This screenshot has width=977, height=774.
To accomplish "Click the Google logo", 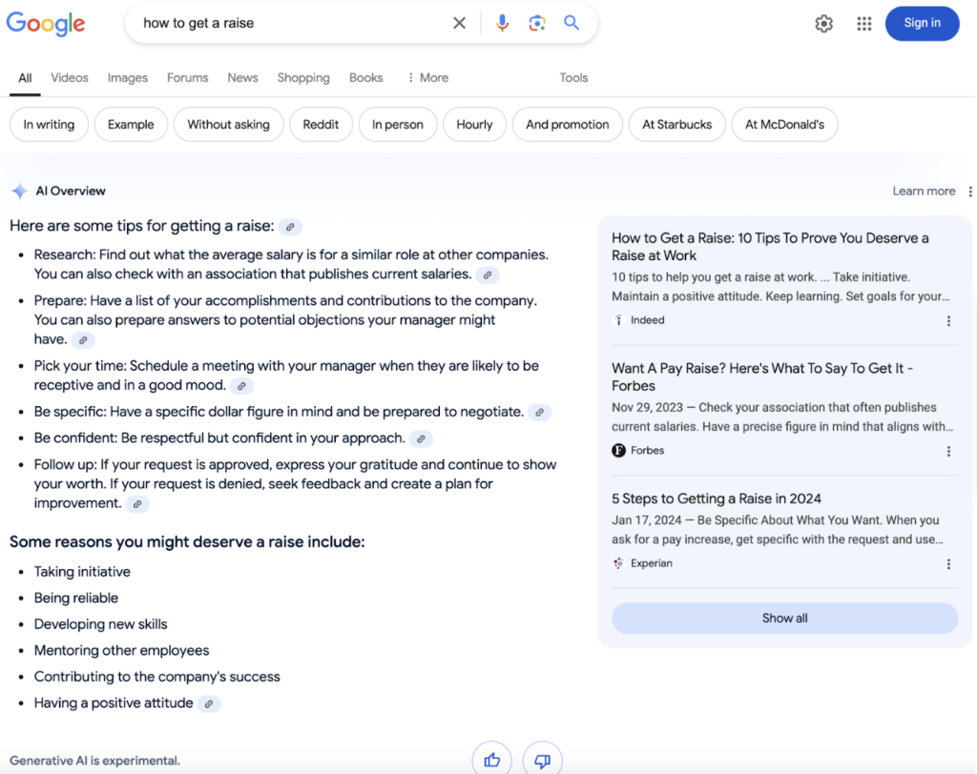I will point(46,24).
